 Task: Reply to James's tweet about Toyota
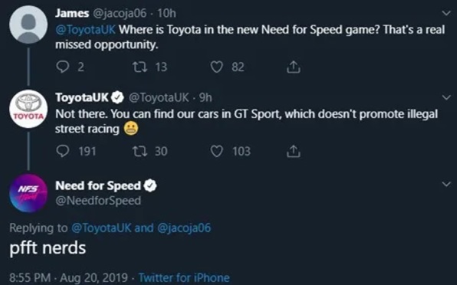click(x=62, y=67)
